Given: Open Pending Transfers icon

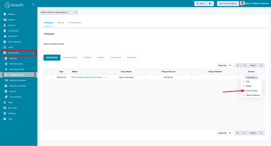Looking at the screenshot, I should [x=6, y=80].
